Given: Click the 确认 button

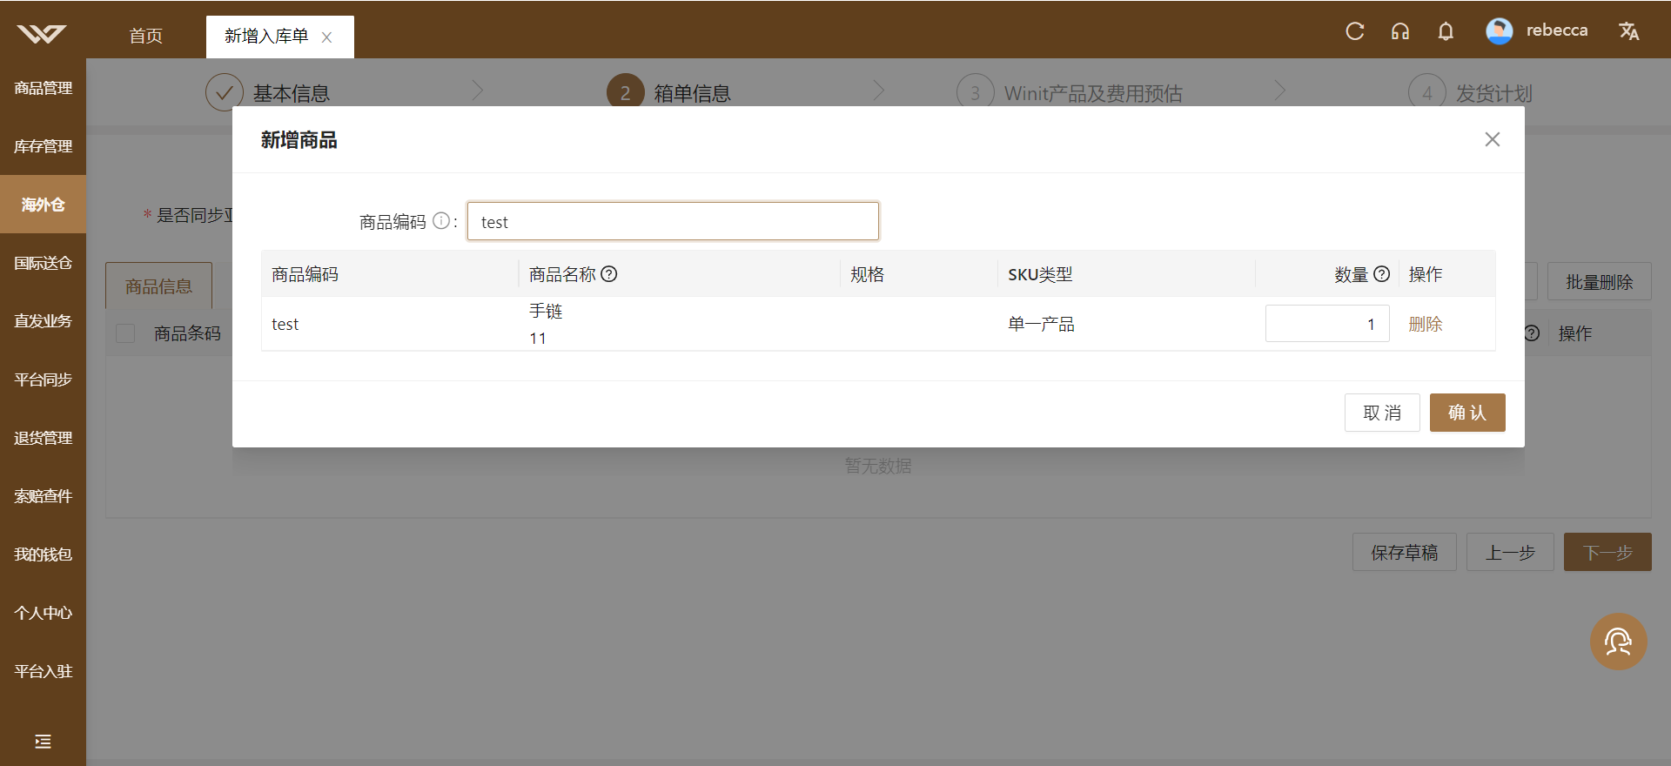Looking at the screenshot, I should [x=1467, y=413].
